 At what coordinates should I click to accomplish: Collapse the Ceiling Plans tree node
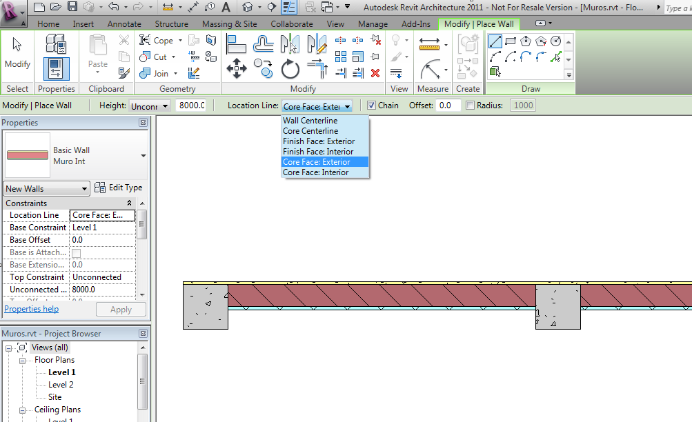pos(22,410)
